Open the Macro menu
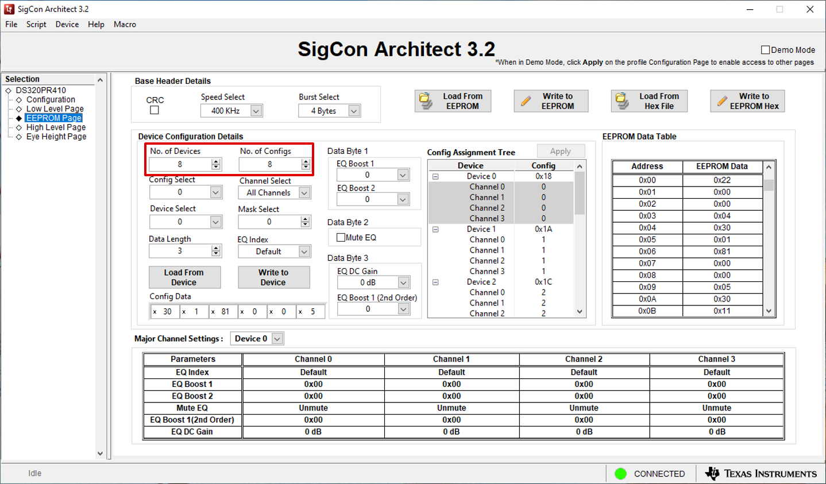 pos(125,24)
